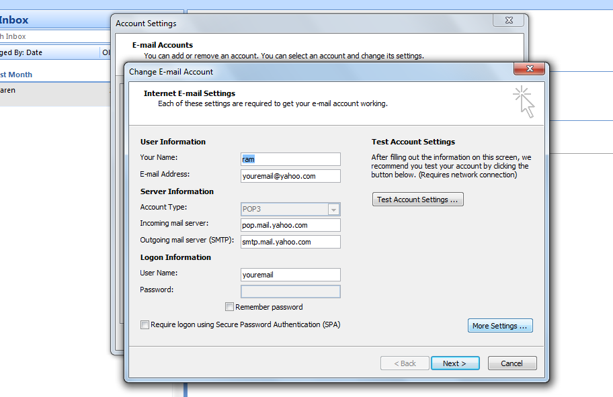The height and width of the screenshot is (397, 613).
Task: Open the Account Type POP3 dropdown
Action: click(290, 209)
